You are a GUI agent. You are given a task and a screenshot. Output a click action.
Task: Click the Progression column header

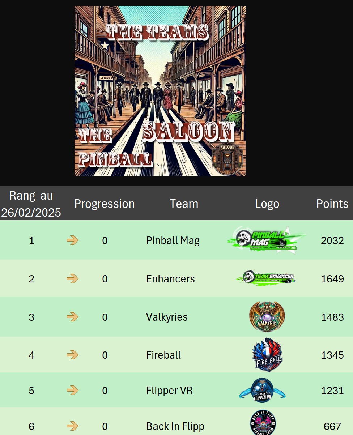(105, 204)
